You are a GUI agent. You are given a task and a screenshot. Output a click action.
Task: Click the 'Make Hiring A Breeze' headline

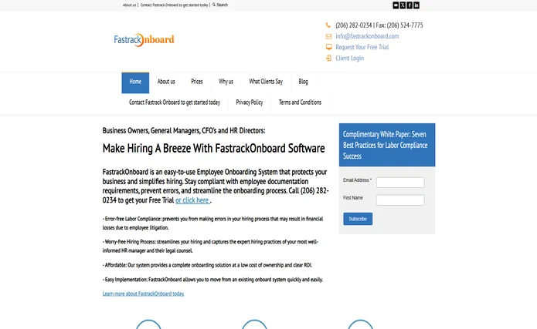214,149
